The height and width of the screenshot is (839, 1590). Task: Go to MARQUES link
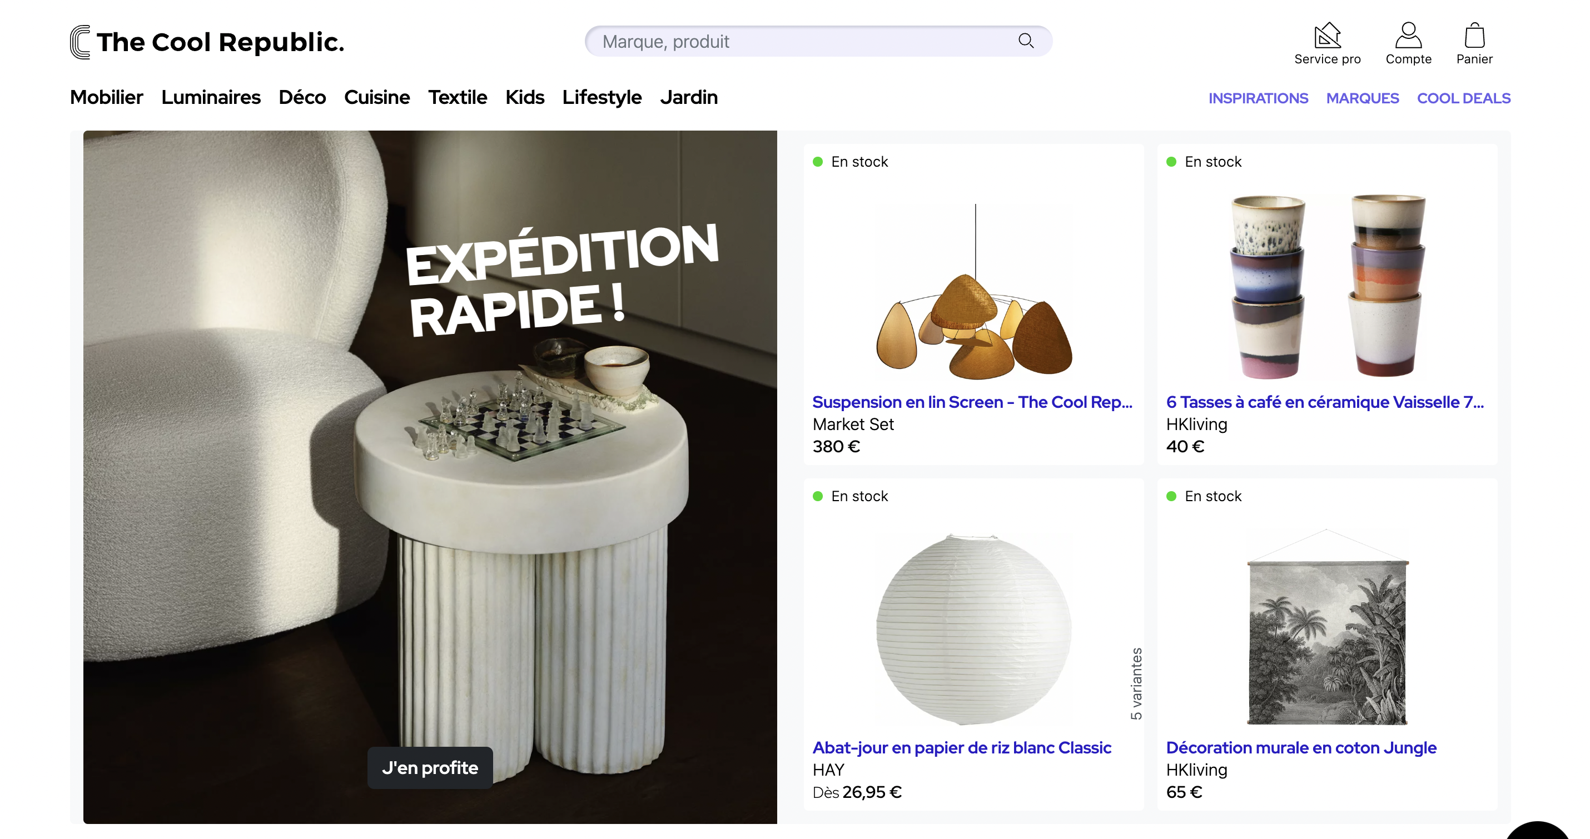point(1362,98)
